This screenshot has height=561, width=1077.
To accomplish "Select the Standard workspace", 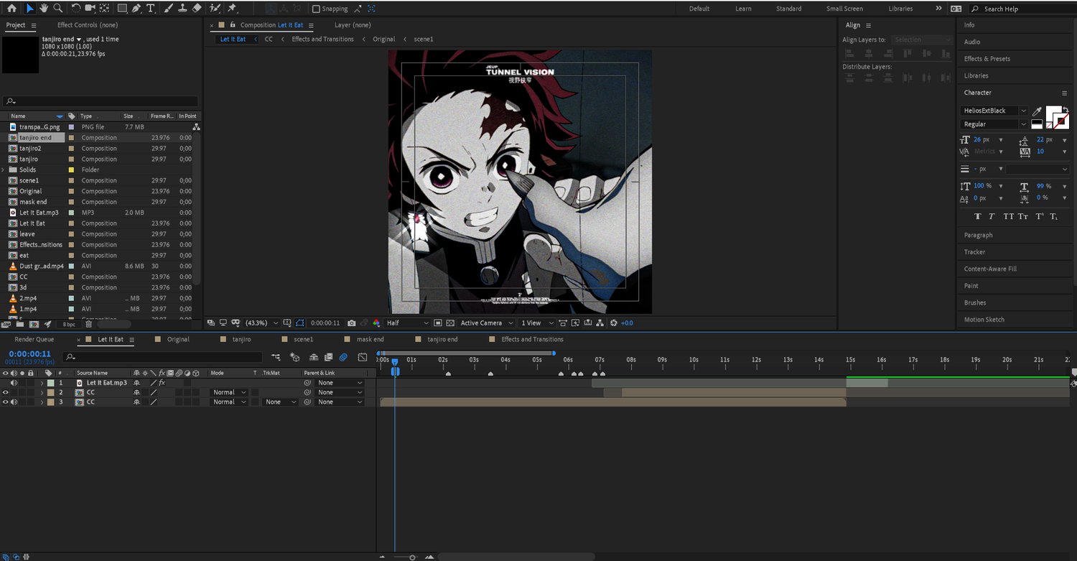I will [x=788, y=9].
